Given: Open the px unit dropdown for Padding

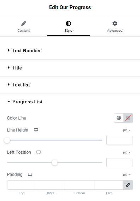Looking at the screenshot, I should click(x=127, y=175).
